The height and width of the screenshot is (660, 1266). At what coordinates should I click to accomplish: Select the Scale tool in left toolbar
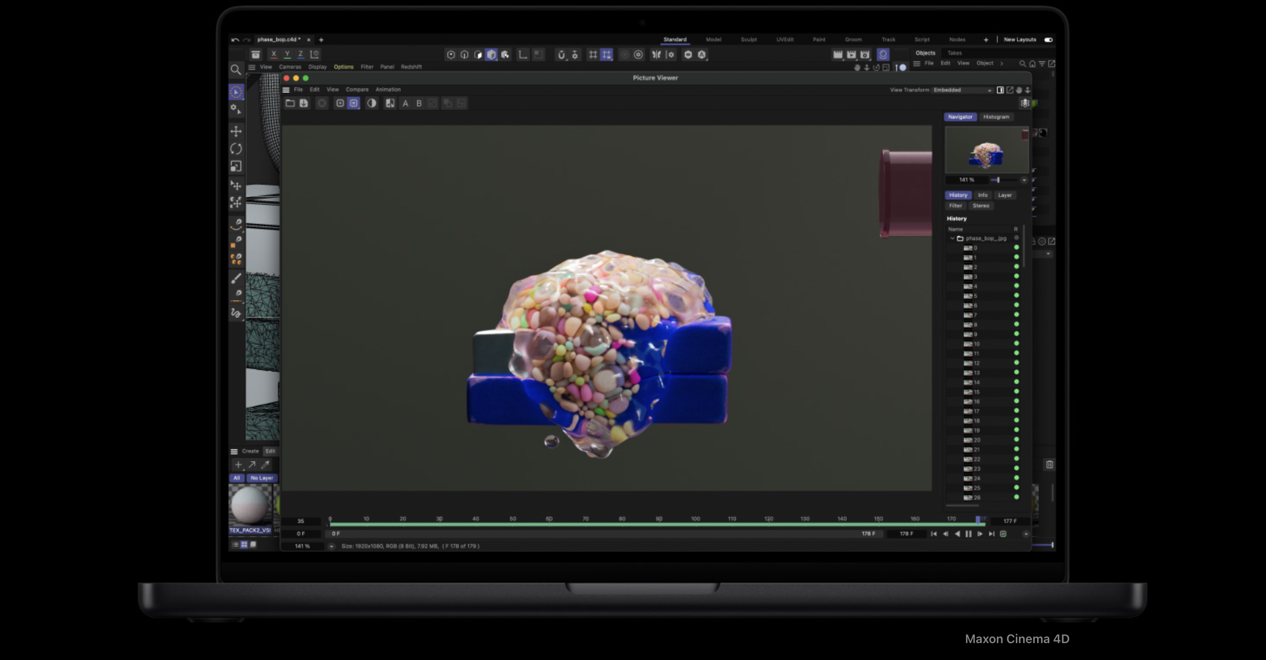click(x=237, y=166)
